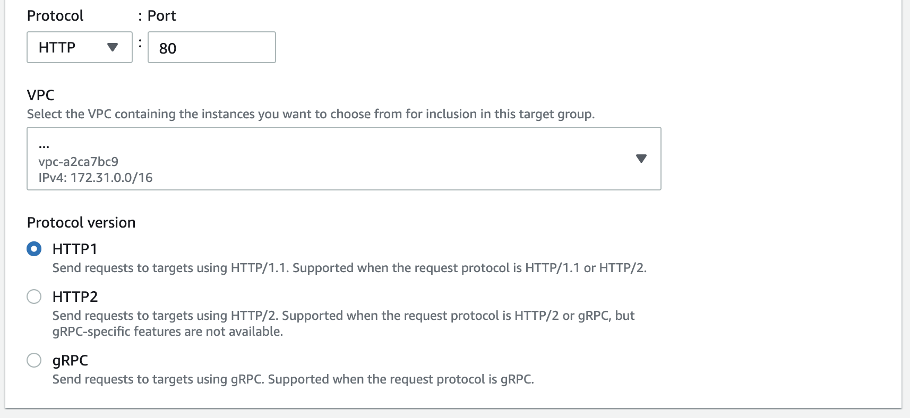Click the VPC section heading
This screenshot has height=418, width=910.
pos(40,95)
